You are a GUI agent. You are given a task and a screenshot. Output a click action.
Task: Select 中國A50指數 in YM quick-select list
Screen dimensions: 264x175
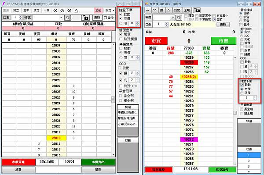point(128,112)
